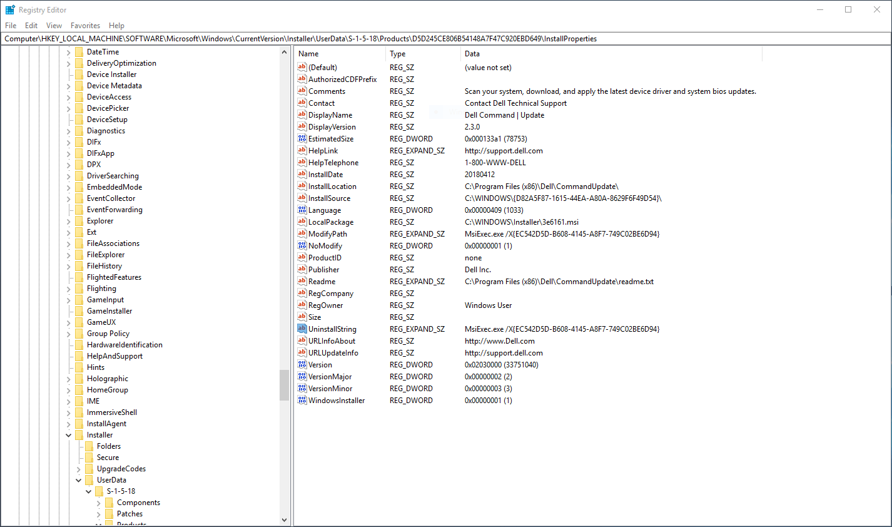Open the Favorites menu

pos(85,26)
